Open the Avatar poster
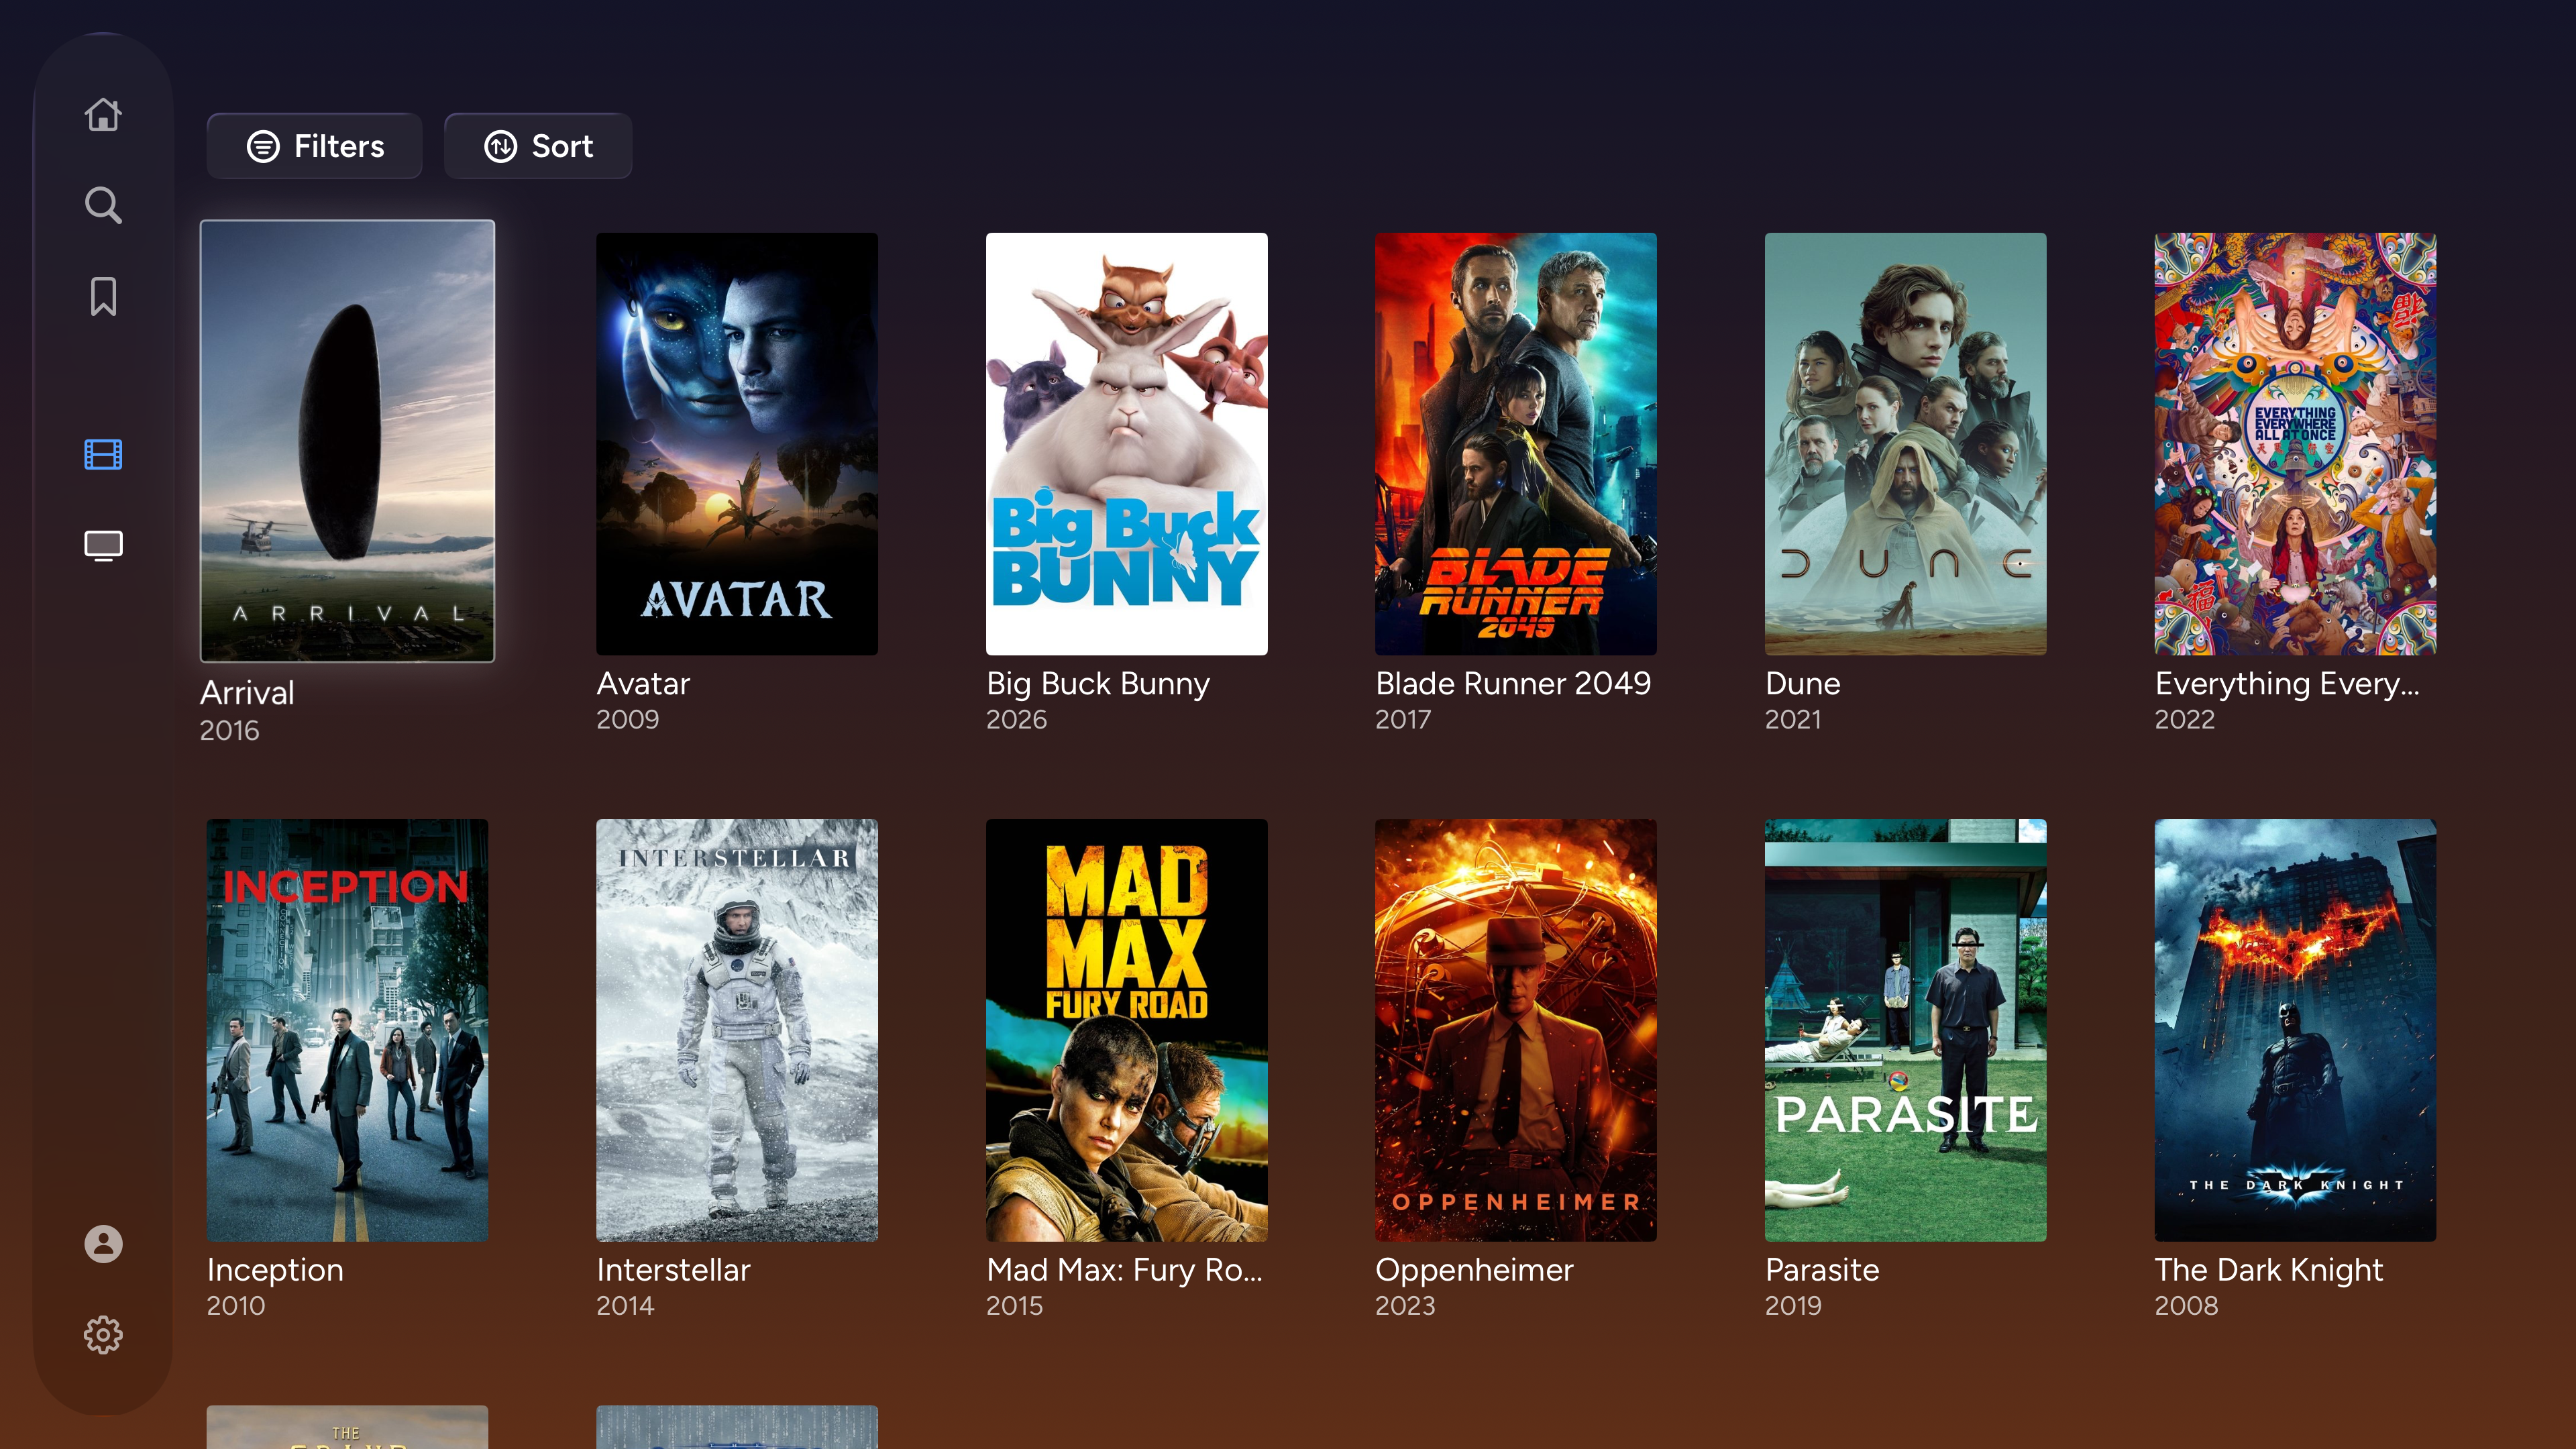 (x=737, y=444)
